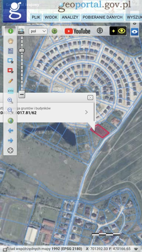Image resolution: width=142 pixels, height=252 pixels.
Task: Click the zoom in magnifier tool
Action: click(11, 101)
